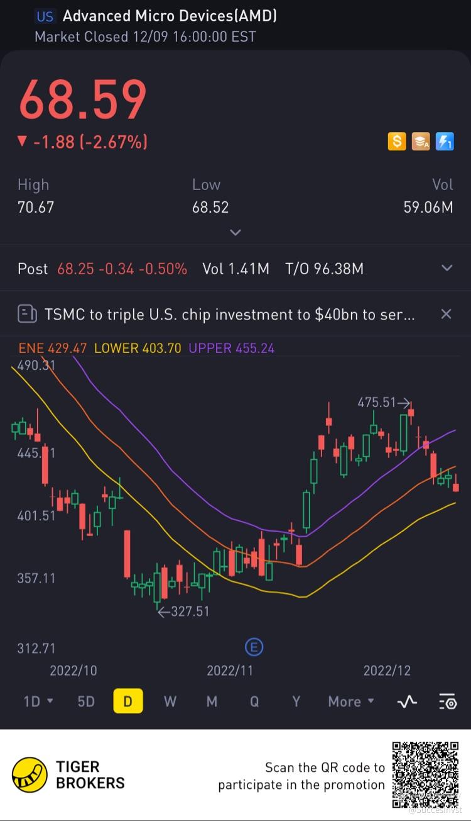Open the 1D timeframe dropdown
Viewport: 471px width, 821px height.
click(38, 701)
